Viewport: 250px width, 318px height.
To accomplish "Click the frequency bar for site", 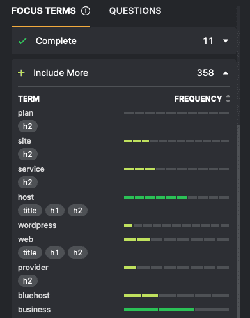I will [x=176, y=141].
